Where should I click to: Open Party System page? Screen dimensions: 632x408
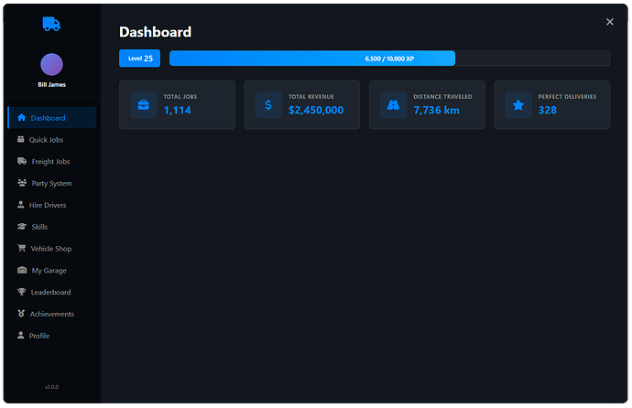click(52, 183)
